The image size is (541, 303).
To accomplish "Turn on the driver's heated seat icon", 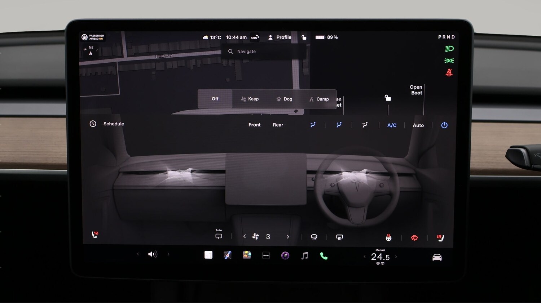I will point(439,237).
